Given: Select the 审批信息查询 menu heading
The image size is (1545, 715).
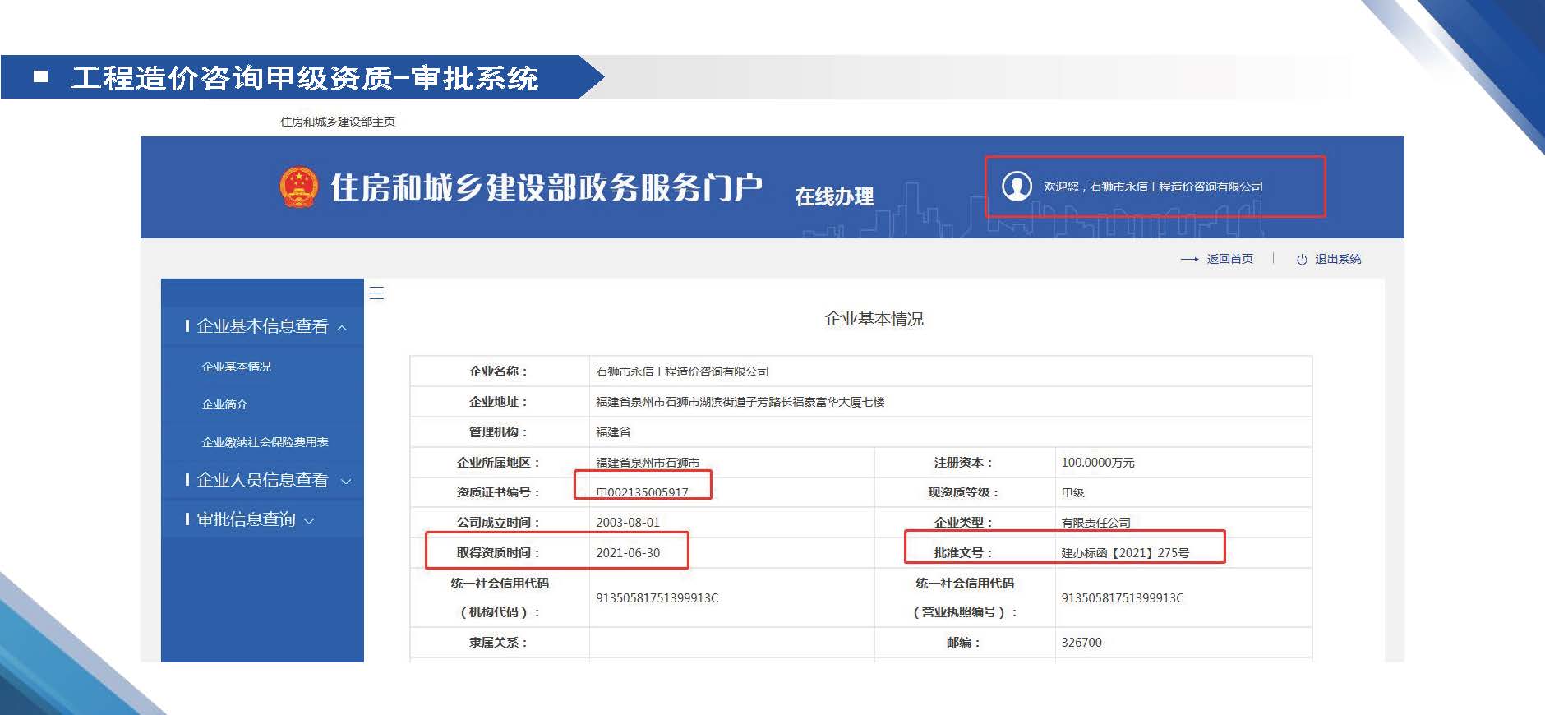Looking at the screenshot, I should [x=246, y=519].
